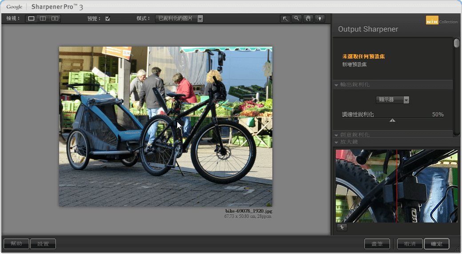The width and height of the screenshot is (462, 254).
Task: Click the 調適性銳利化 slider handle
Action: click(392, 120)
